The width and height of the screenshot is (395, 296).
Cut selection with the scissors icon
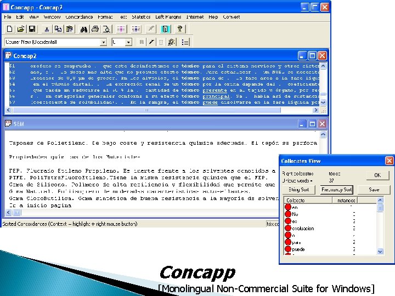(x=47, y=29)
